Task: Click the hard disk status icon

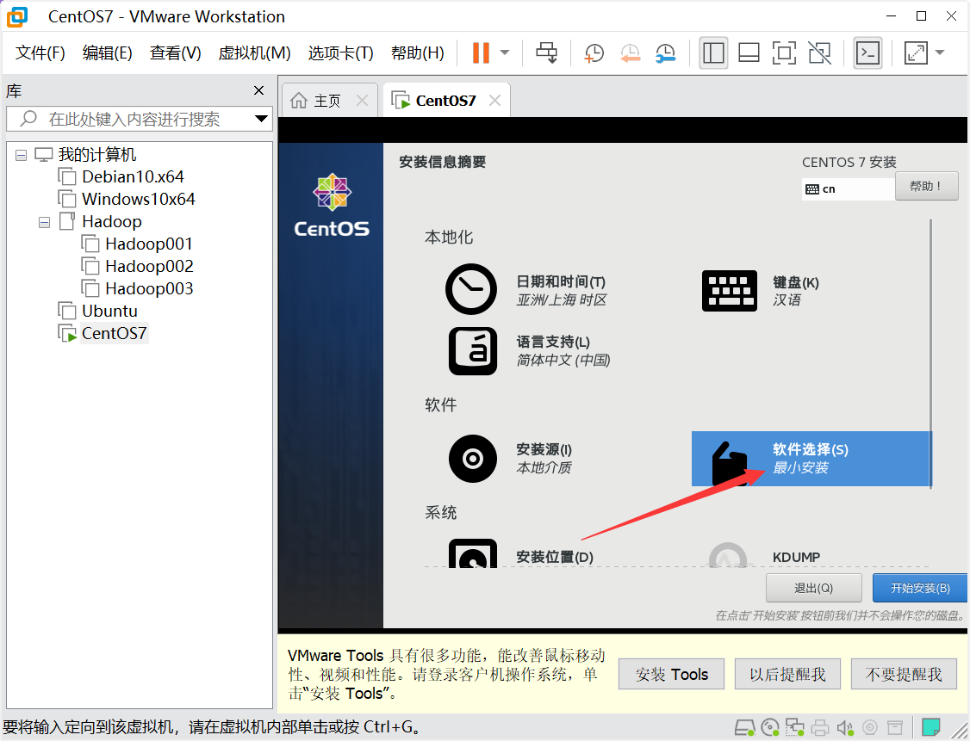Action: (745, 727)
